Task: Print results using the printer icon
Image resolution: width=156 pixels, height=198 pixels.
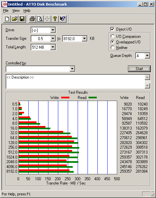Action: (32, 19)
